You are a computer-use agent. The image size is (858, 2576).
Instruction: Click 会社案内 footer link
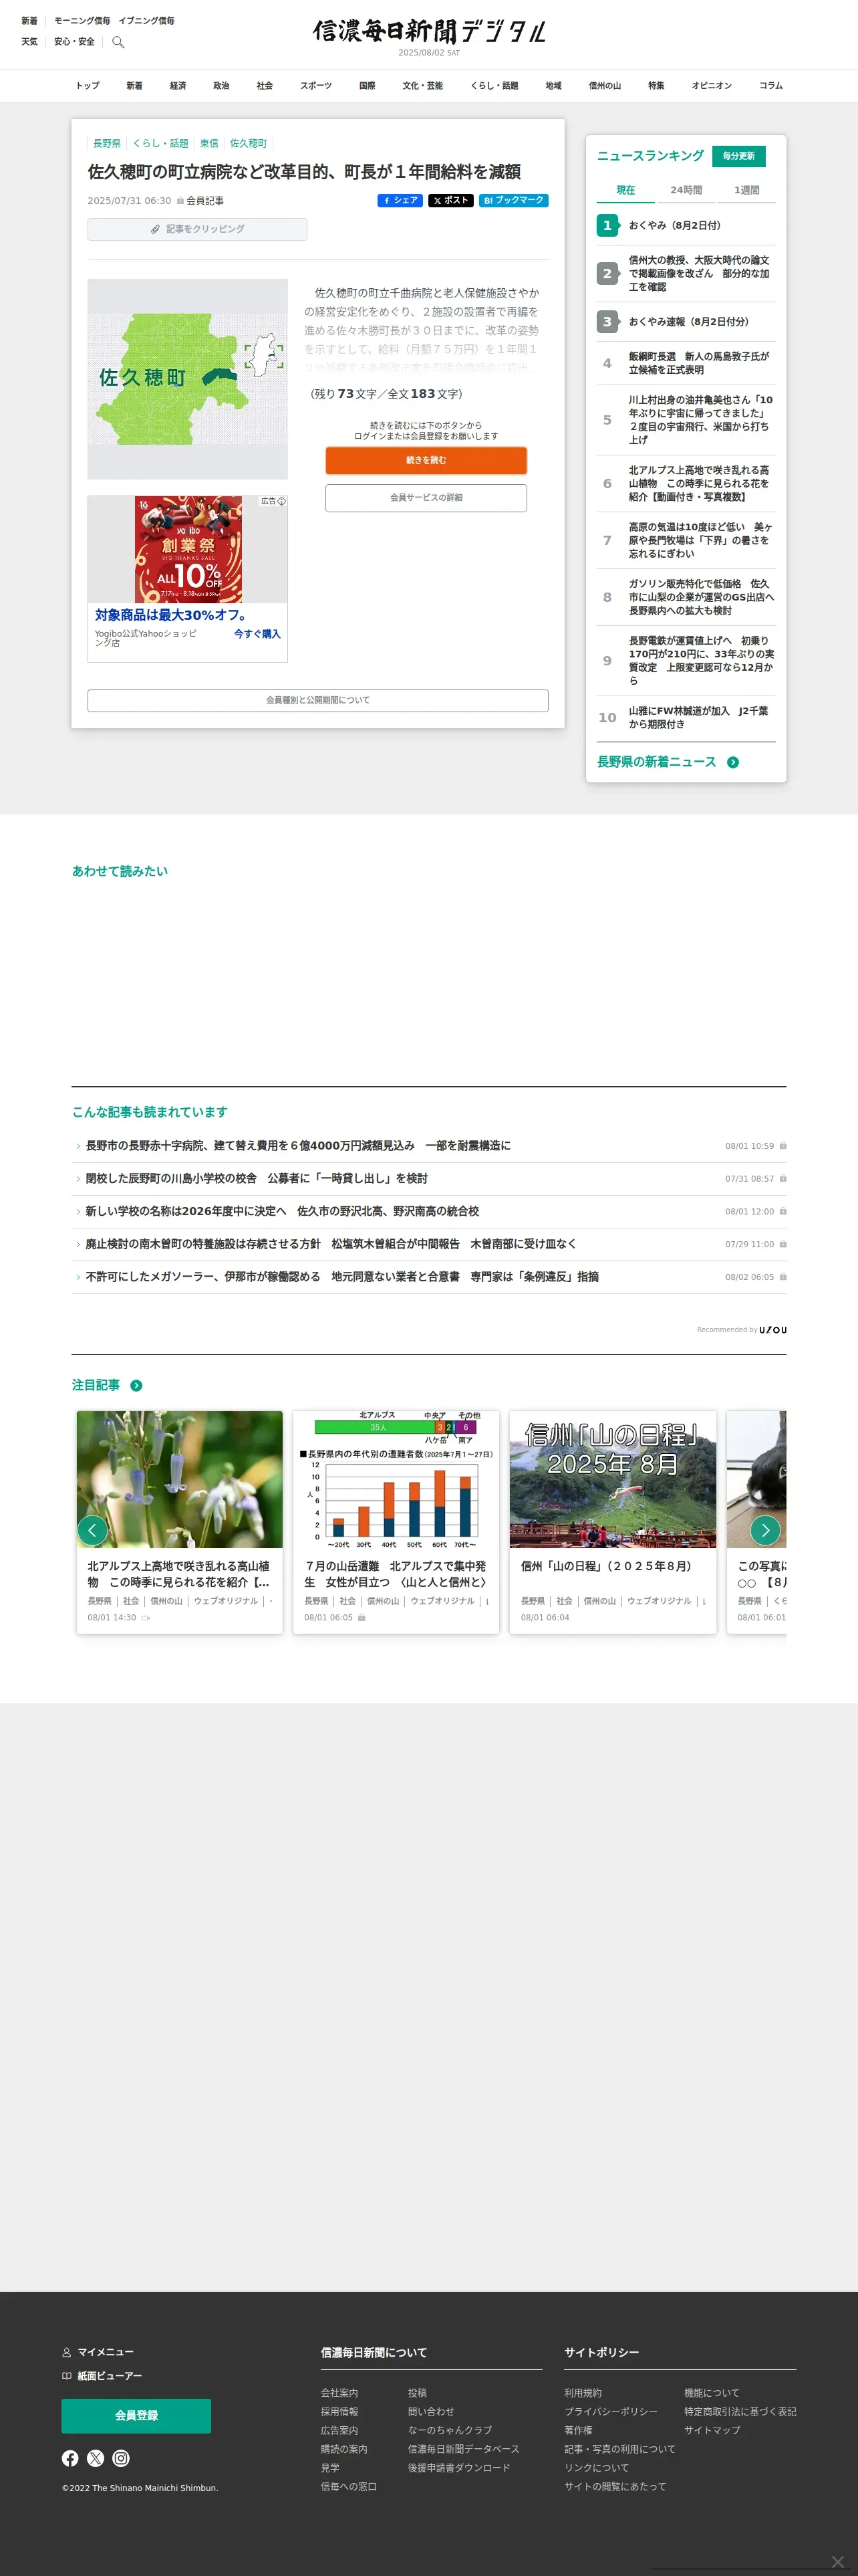click(339, 2393)
